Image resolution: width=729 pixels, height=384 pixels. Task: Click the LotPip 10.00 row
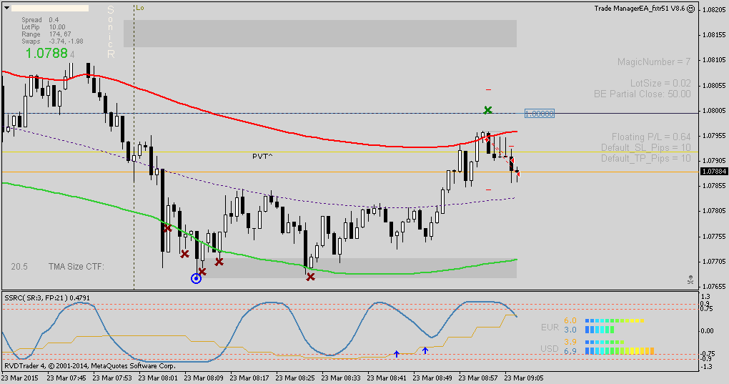coord(43,27)
